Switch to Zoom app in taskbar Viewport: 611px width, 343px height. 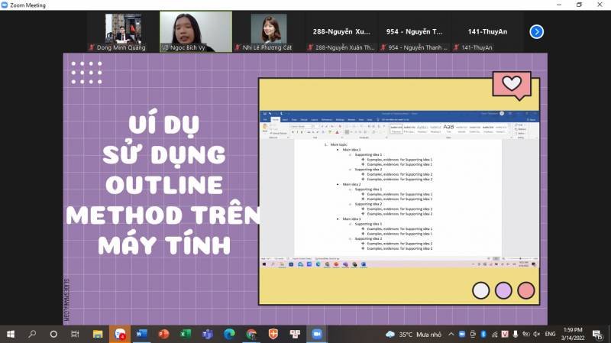tap(317, 334)
